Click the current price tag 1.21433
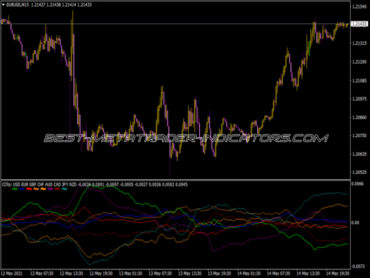The width and height of the screenshot is (370, 278). pyautogui.click(x=358, y=25)
